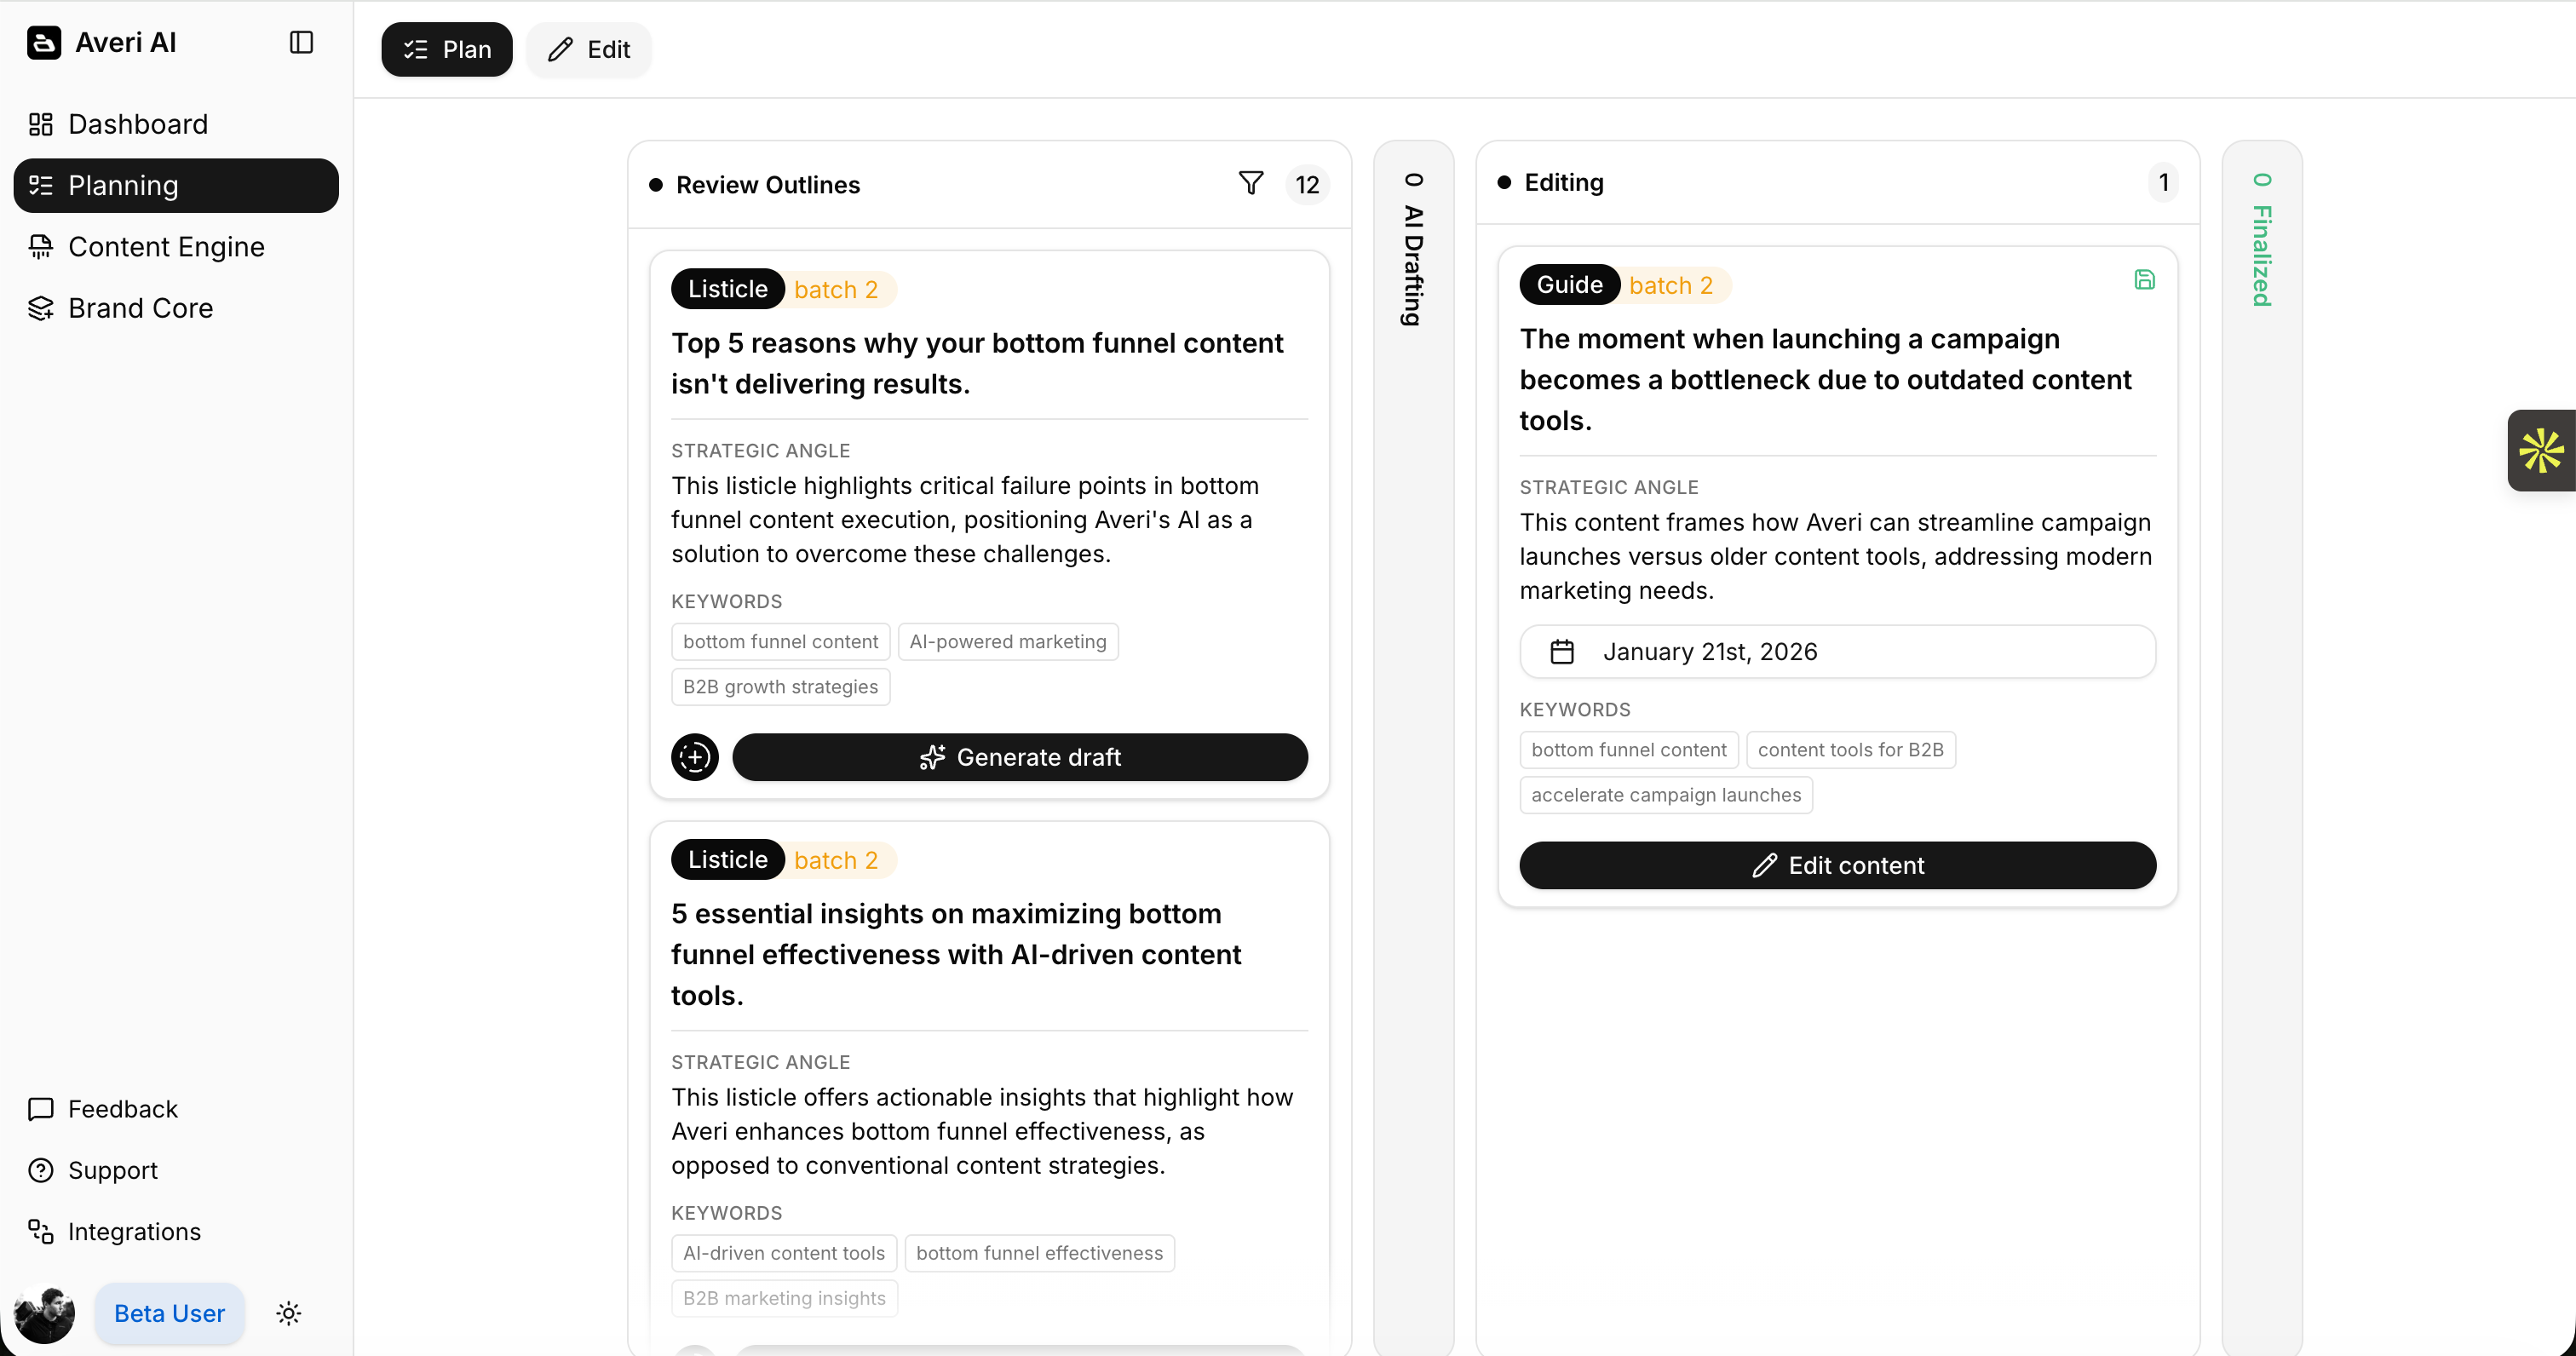Open the yellow starburst assistant widget

(2540, 451)
